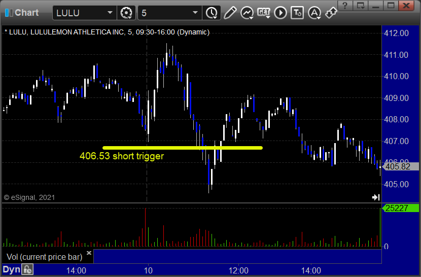
Task: Close the Vol study panel with the x
Action: tap(89, 253)
